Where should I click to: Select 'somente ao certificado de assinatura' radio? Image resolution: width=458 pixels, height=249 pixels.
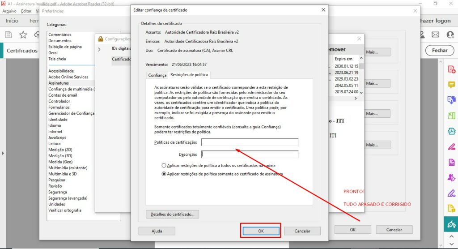pyautogui.click(x=164, y=174)
